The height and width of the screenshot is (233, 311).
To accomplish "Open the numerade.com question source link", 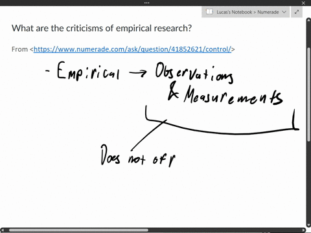I will pos(132,49).
